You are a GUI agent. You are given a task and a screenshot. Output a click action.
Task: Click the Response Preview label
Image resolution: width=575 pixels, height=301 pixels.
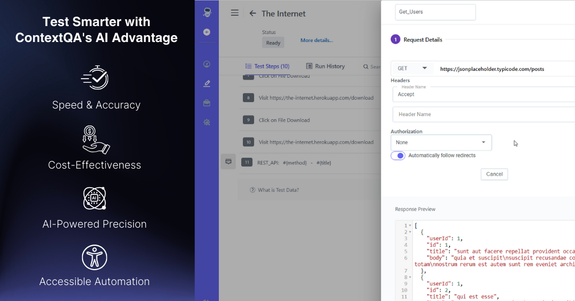pyautogui.click(x=415, y=209)
